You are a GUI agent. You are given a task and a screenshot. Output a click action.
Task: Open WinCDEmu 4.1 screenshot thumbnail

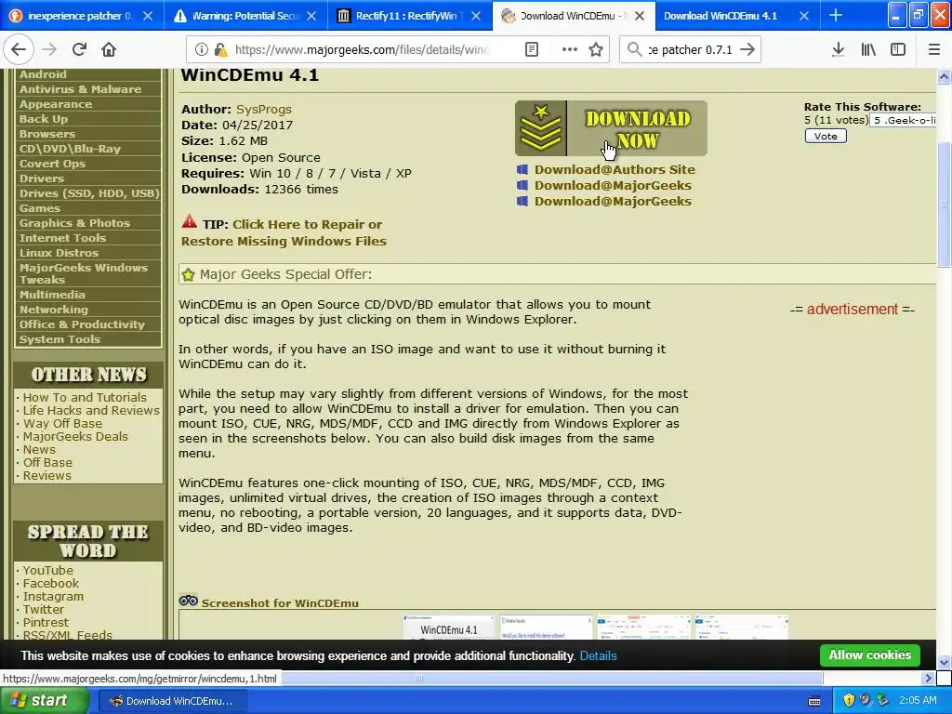(449, 628)
